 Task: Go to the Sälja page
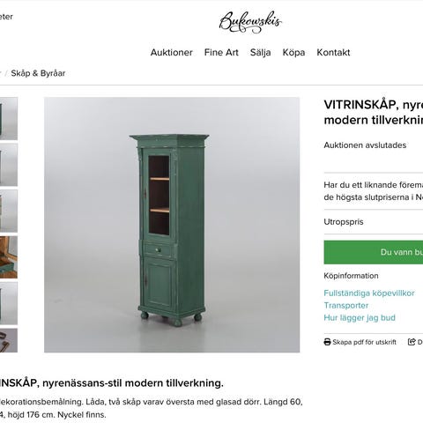[x=260, y=53]
